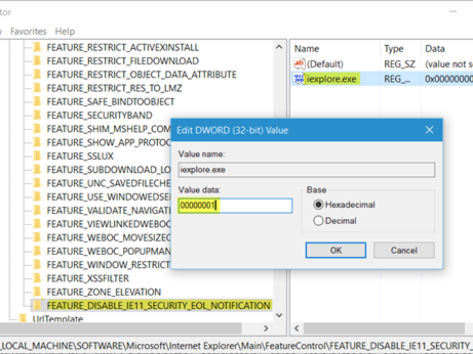
Task: Select the iexplore.exe value name
Action: [x=331, y=79]
